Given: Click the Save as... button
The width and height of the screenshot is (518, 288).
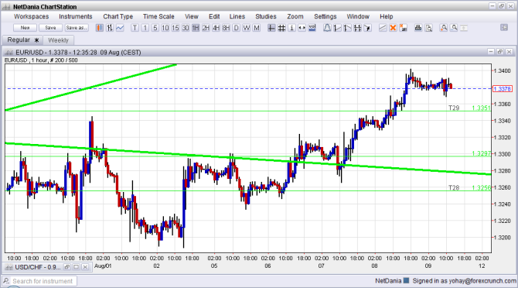Looking at the screenshot, I should [x=77, y=28].
